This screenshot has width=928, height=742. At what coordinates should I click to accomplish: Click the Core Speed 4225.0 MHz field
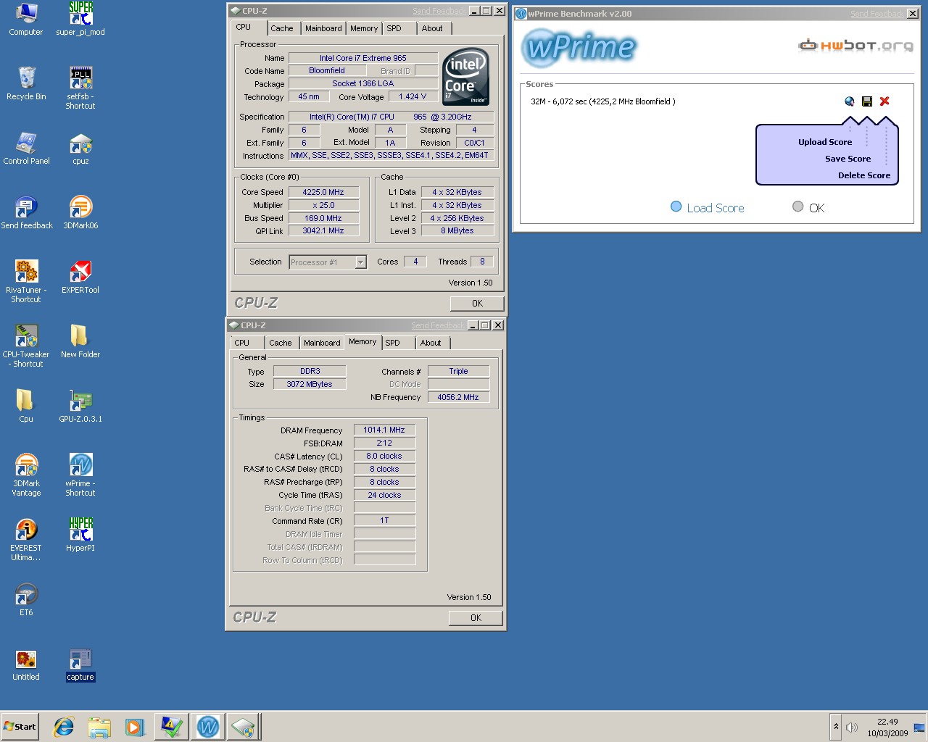[x=323, y=193]
